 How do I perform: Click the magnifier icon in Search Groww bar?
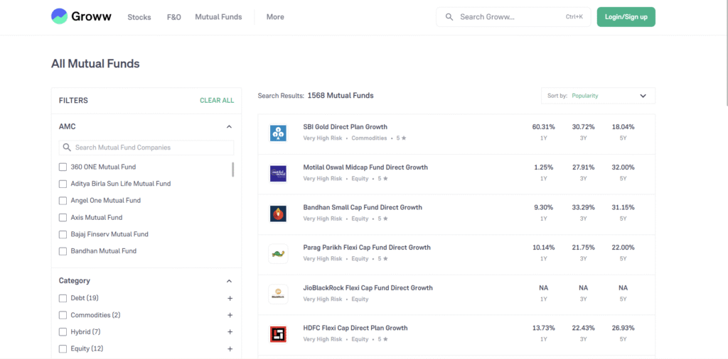coord(449,17)
